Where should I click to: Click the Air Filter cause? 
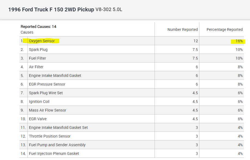click(x=36, y=67)
